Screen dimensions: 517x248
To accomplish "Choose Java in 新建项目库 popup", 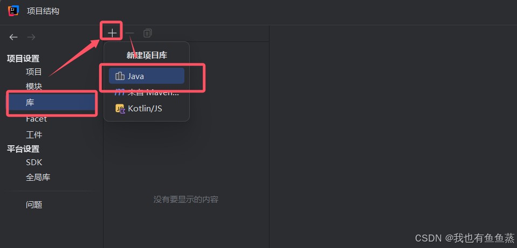I will point(147,76).
